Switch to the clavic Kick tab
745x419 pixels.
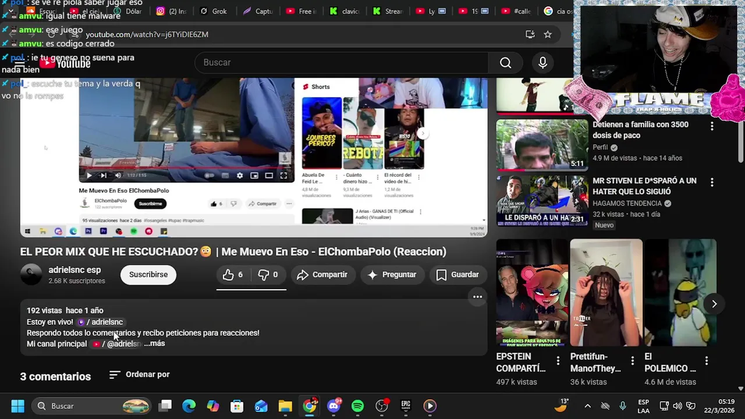pos(344,11)
